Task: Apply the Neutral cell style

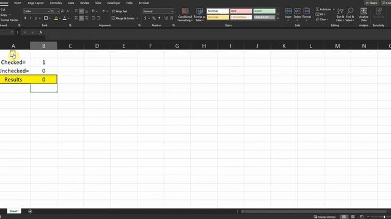Action: 218,18
